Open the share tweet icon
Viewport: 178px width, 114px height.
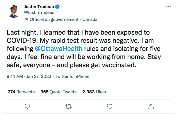(x=151, y=106)
